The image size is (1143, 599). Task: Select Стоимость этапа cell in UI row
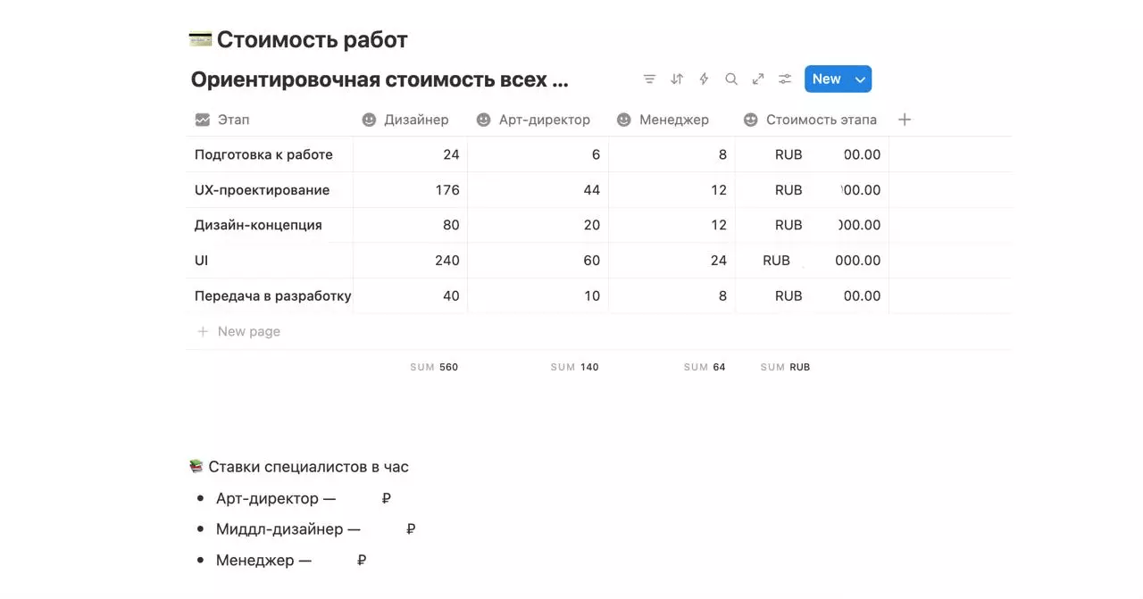click(813, 261)
